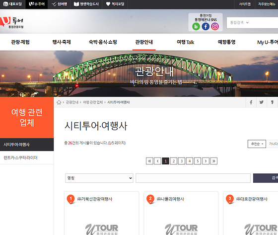Open the 통합검색 dropdown
The height and width of the screenshot is (235, 278).
239,23
